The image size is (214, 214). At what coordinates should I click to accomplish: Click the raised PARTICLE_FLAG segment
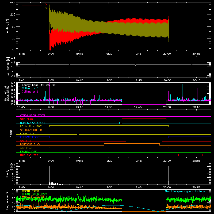[132, 144]
